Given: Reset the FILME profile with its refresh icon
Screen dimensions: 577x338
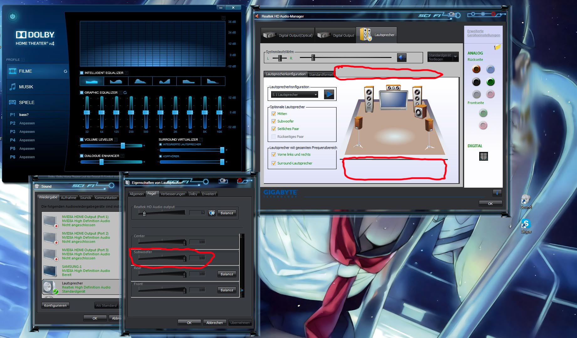Looking at the screenshot, I should (x=66, y=71).
